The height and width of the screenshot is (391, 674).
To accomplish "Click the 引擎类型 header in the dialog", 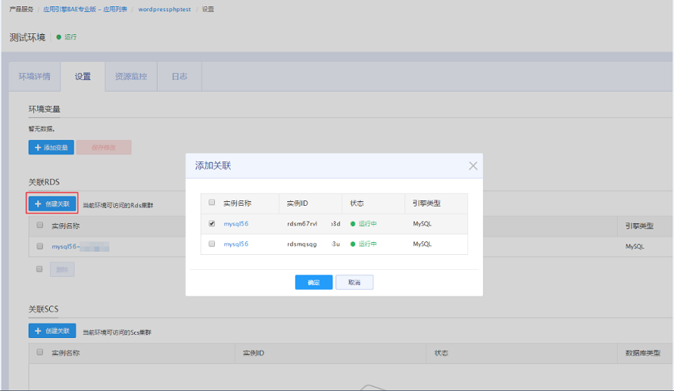I will click(x=427, y=203).
